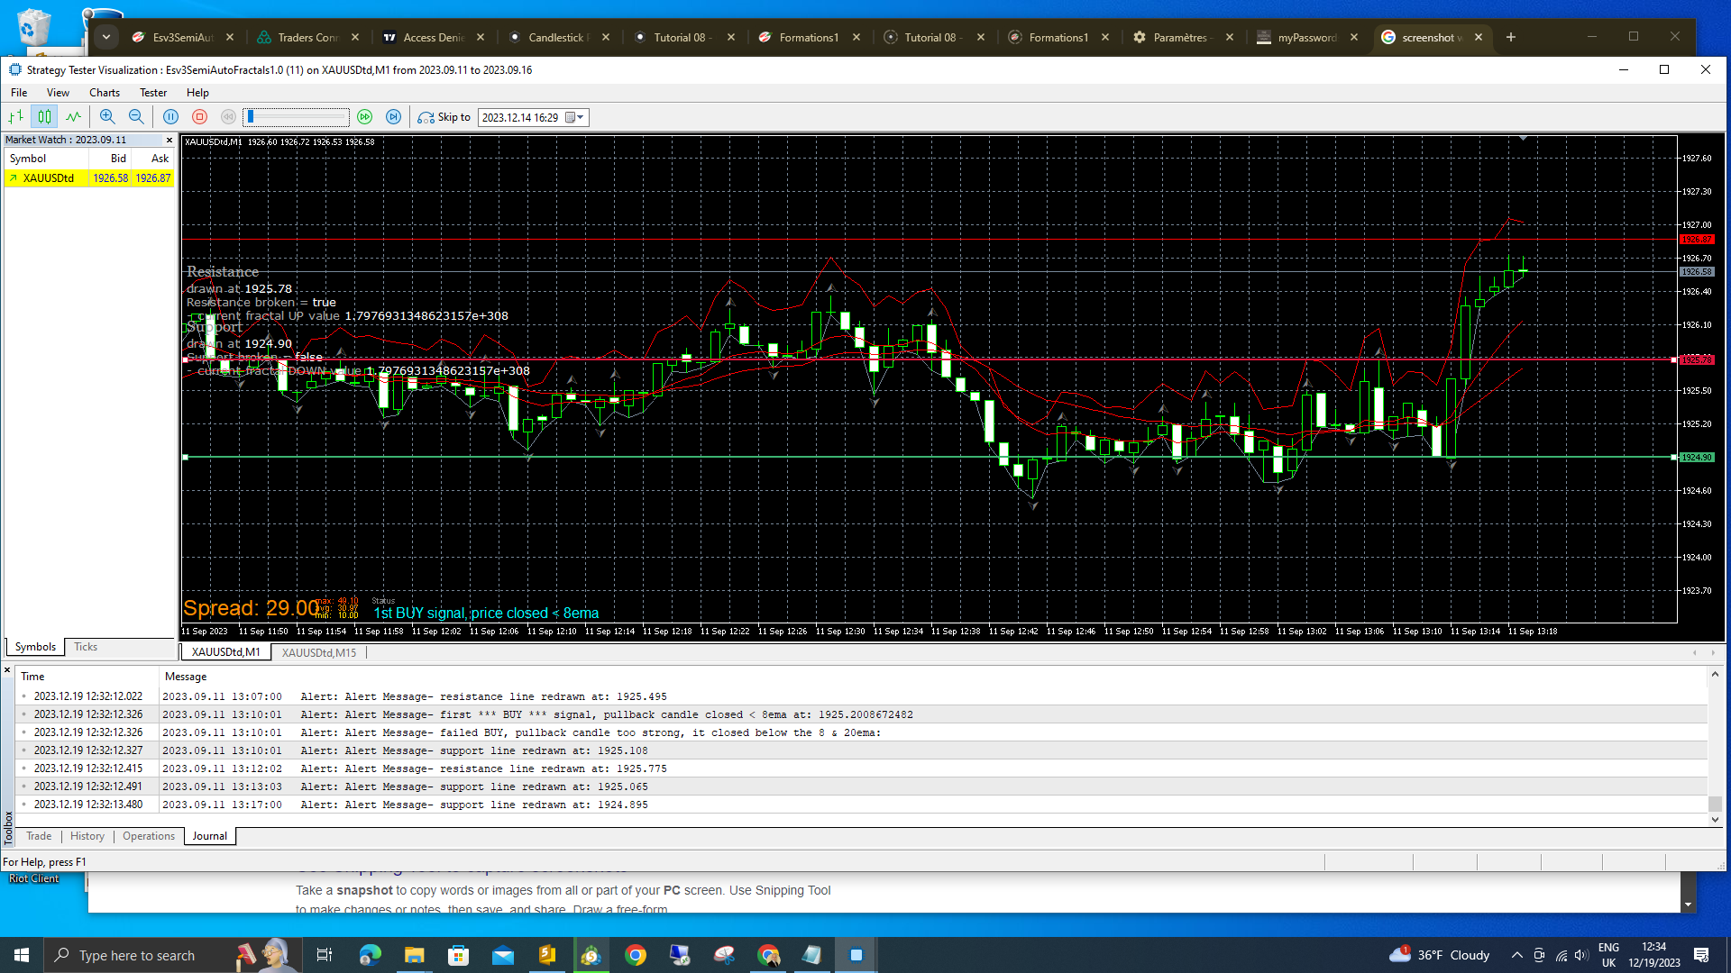This screenshot has width=1731, height=973.
Task: Switch to the Ticks tab
Action: point(86,647)
